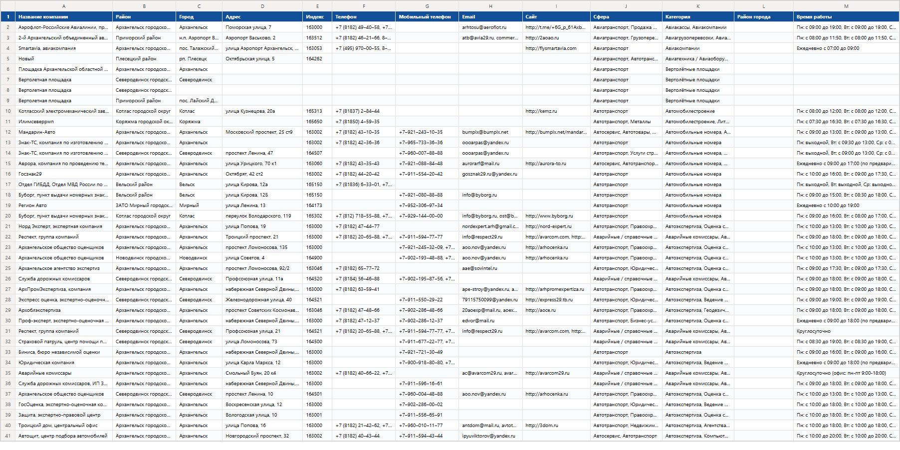Click the http://aoce.ru site cell
900x450 pixels.
[556, 310]
